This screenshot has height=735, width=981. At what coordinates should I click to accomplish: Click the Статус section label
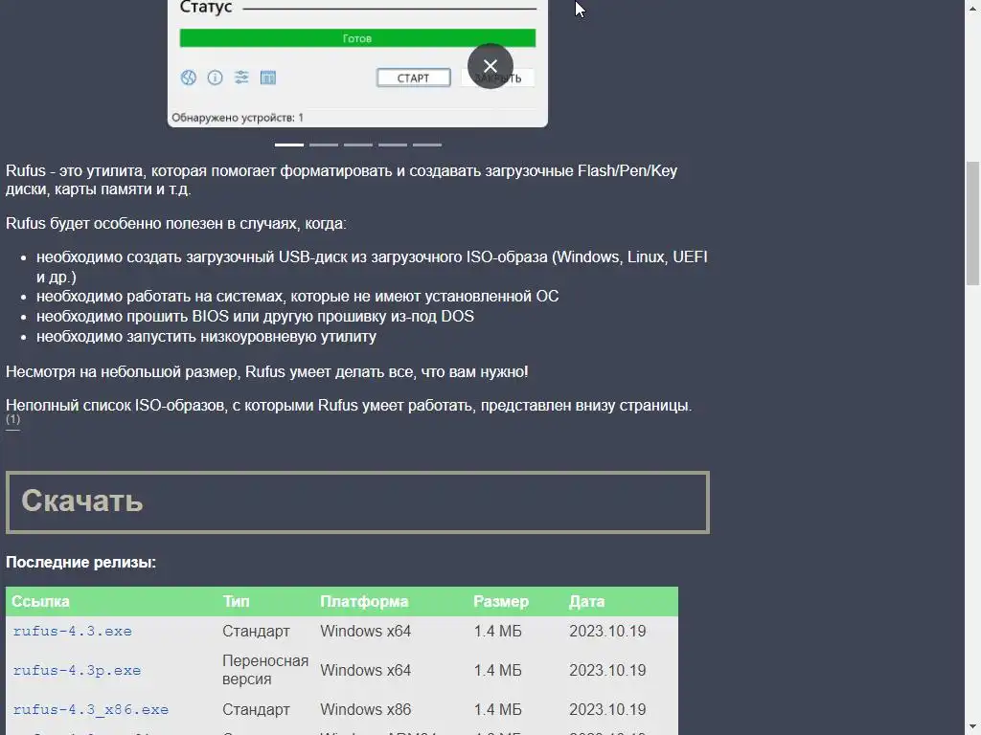tap(206, 8)
